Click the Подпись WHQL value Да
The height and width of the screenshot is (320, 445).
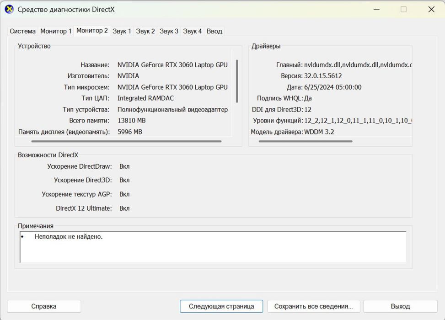tap(308, 98)
